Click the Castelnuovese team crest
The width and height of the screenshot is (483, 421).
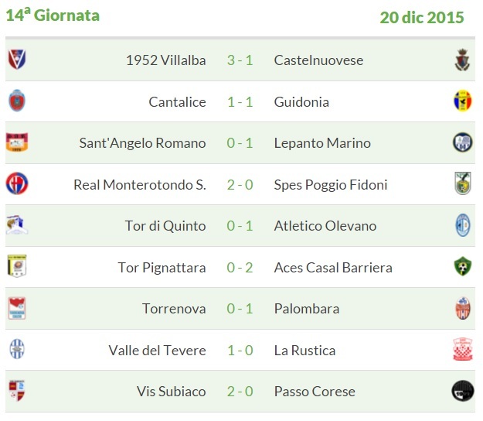coord(462,60)
